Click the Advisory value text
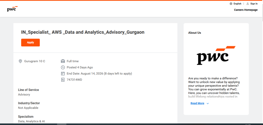Viewport: 263px width, 125px height. click(x=24, y=94)
